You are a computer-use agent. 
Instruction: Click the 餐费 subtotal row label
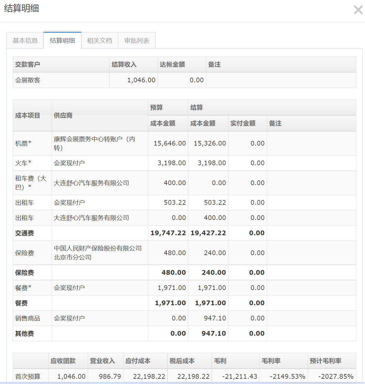pyautogui.click(x=21, y=303)
